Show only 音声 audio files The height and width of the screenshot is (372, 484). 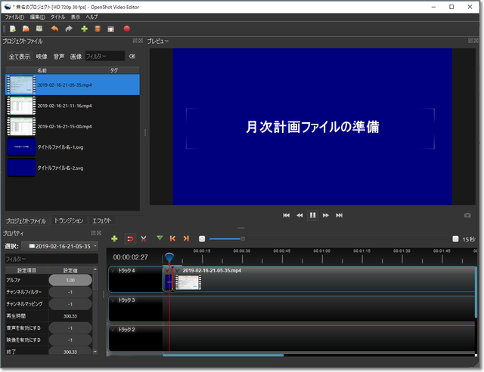[59, 57]
